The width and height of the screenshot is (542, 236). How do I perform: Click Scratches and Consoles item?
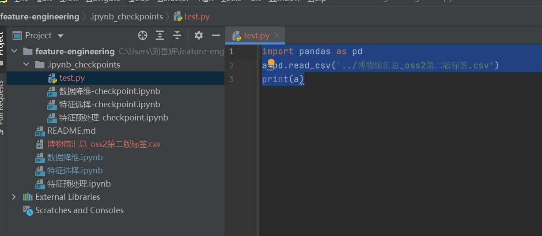click(79, 210)
